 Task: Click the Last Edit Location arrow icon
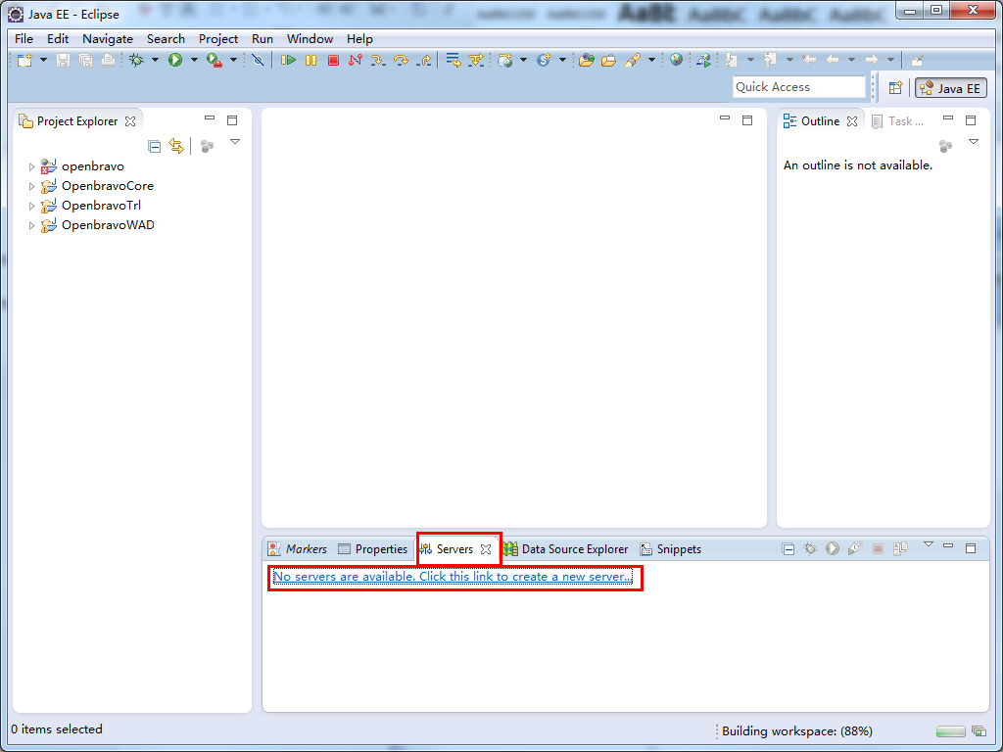coord(809,60)
